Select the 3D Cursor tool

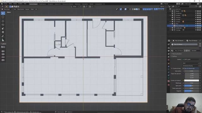(3, 17)
